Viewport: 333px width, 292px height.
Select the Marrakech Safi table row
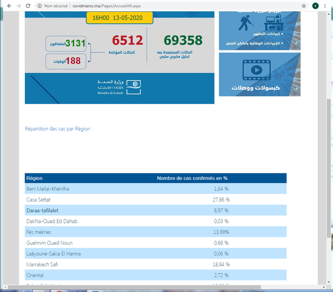click(155, 264)
